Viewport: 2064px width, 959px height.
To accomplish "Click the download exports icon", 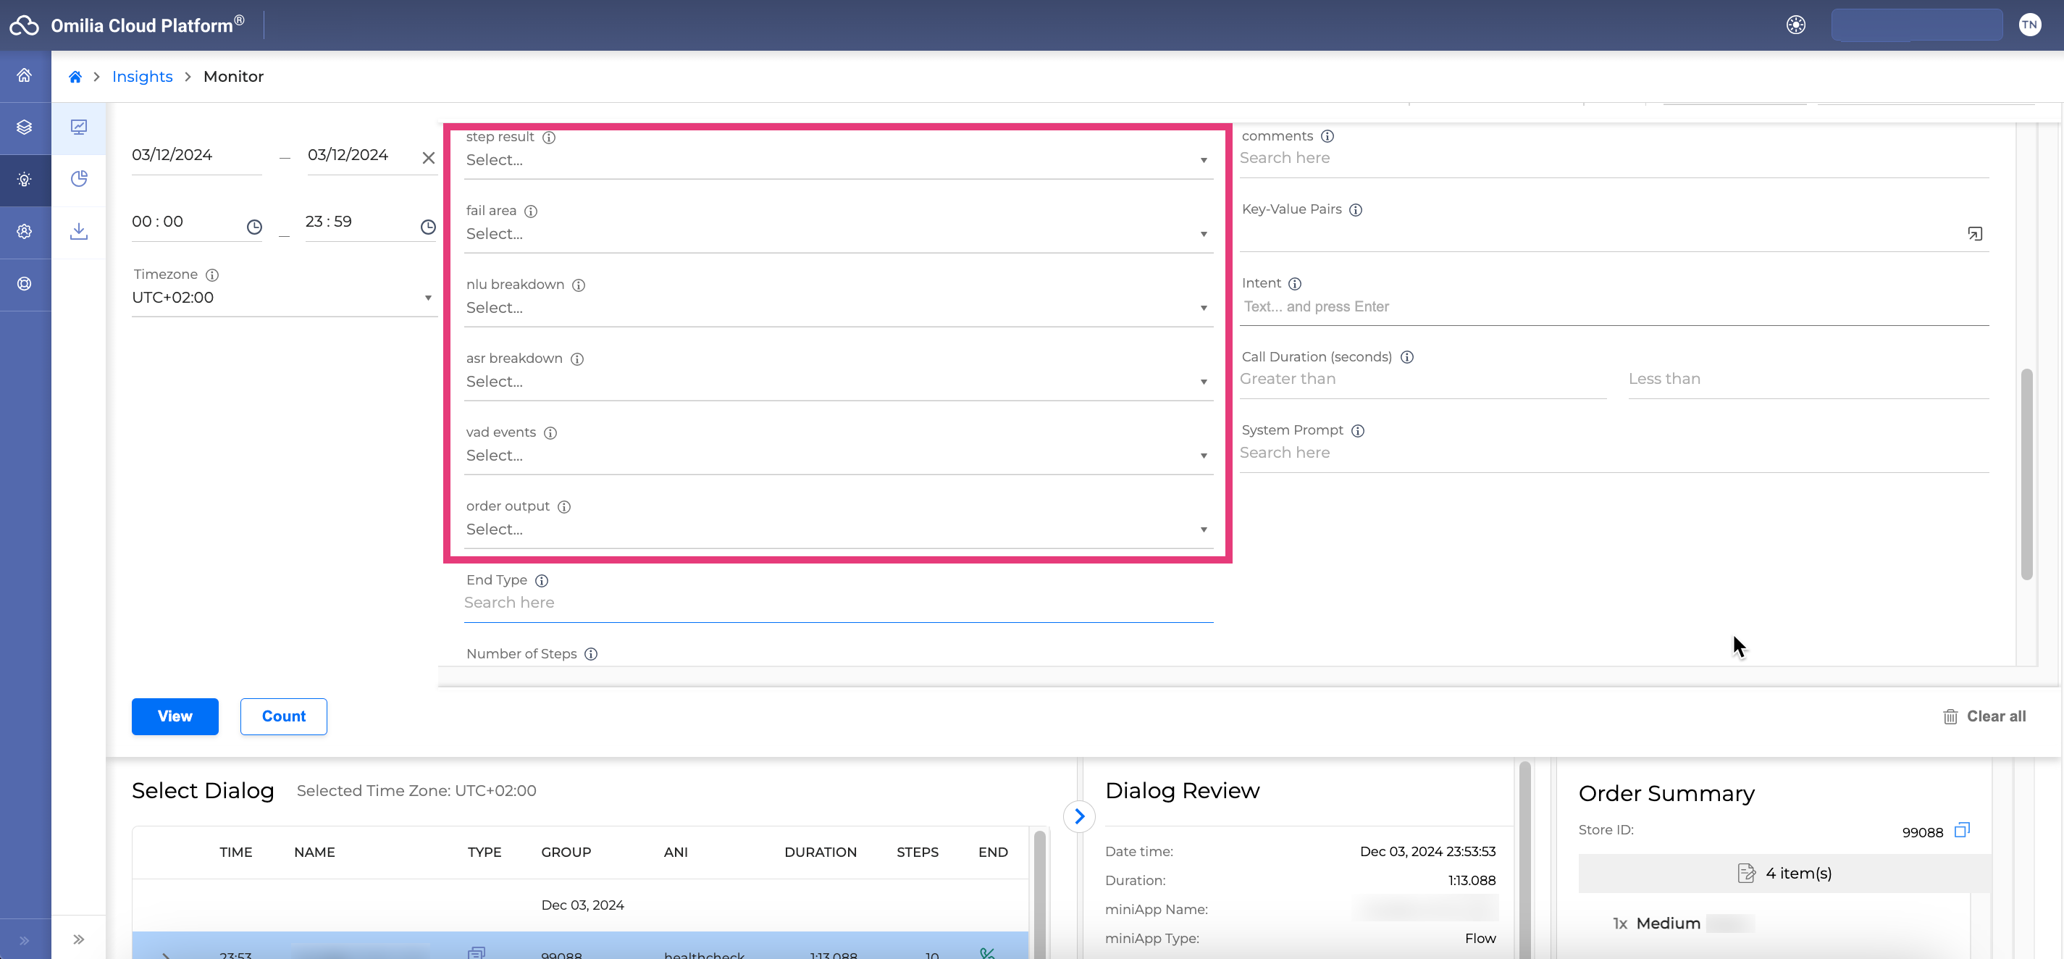I will tap(78, 232).
